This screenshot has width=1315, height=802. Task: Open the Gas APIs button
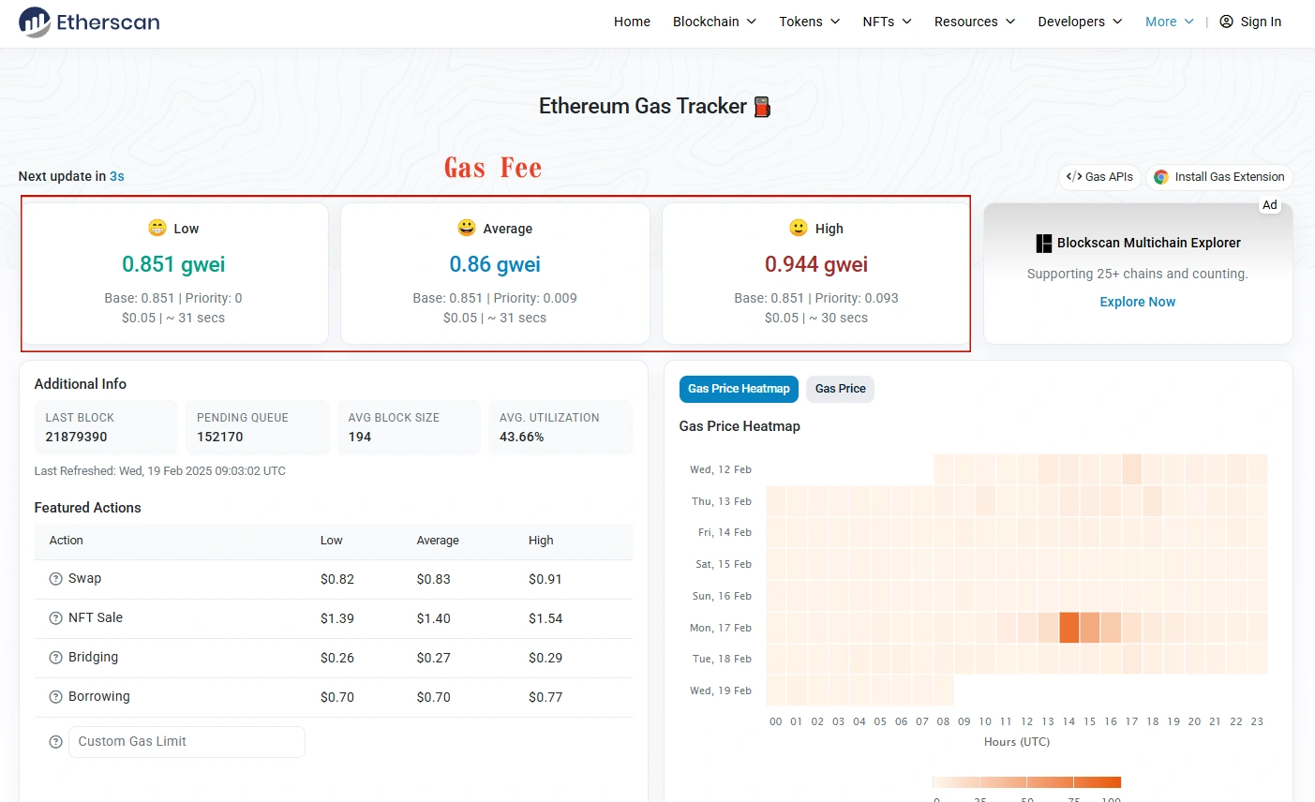point(1100,177)
